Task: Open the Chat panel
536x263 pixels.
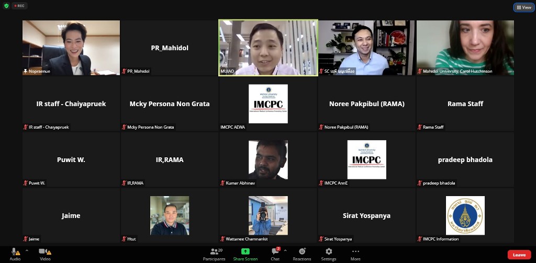Action: (275, 253)
